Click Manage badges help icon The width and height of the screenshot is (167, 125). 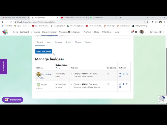coord(63,59)
